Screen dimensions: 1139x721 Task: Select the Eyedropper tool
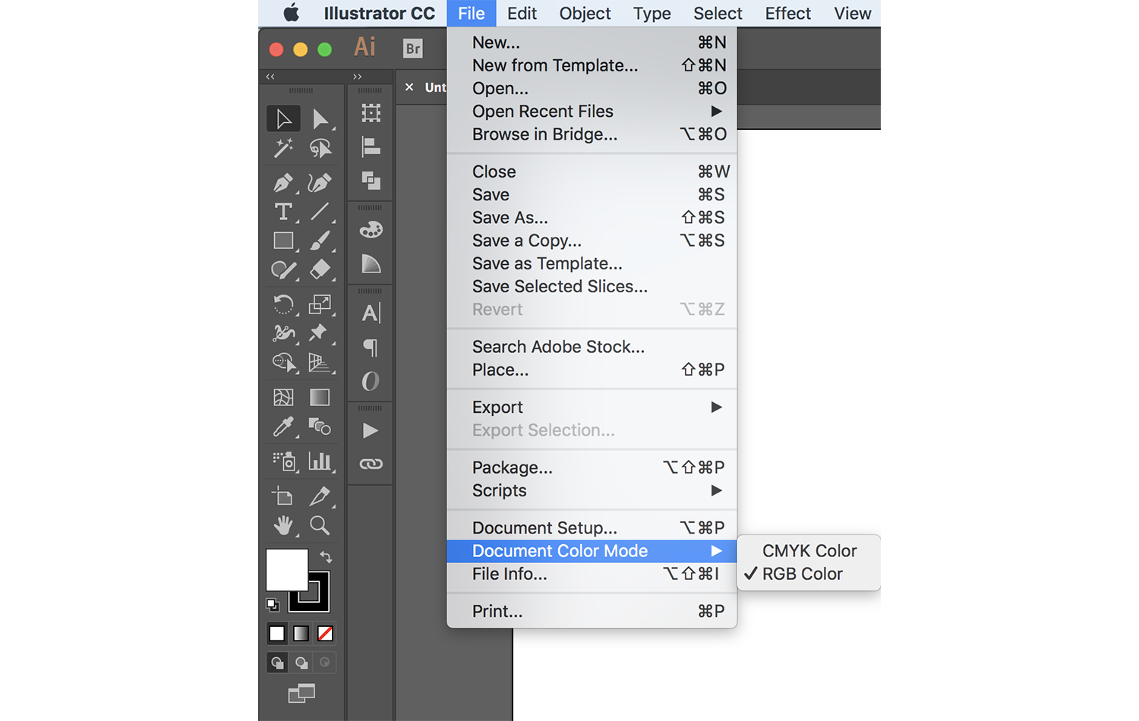(x=283, y=427)
